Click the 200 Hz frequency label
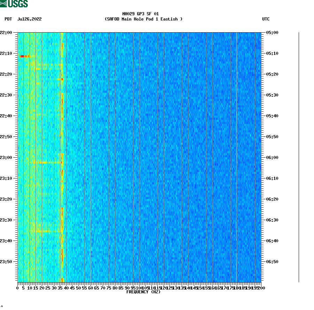This screenshot has width=314, height=310. [262, 288]
